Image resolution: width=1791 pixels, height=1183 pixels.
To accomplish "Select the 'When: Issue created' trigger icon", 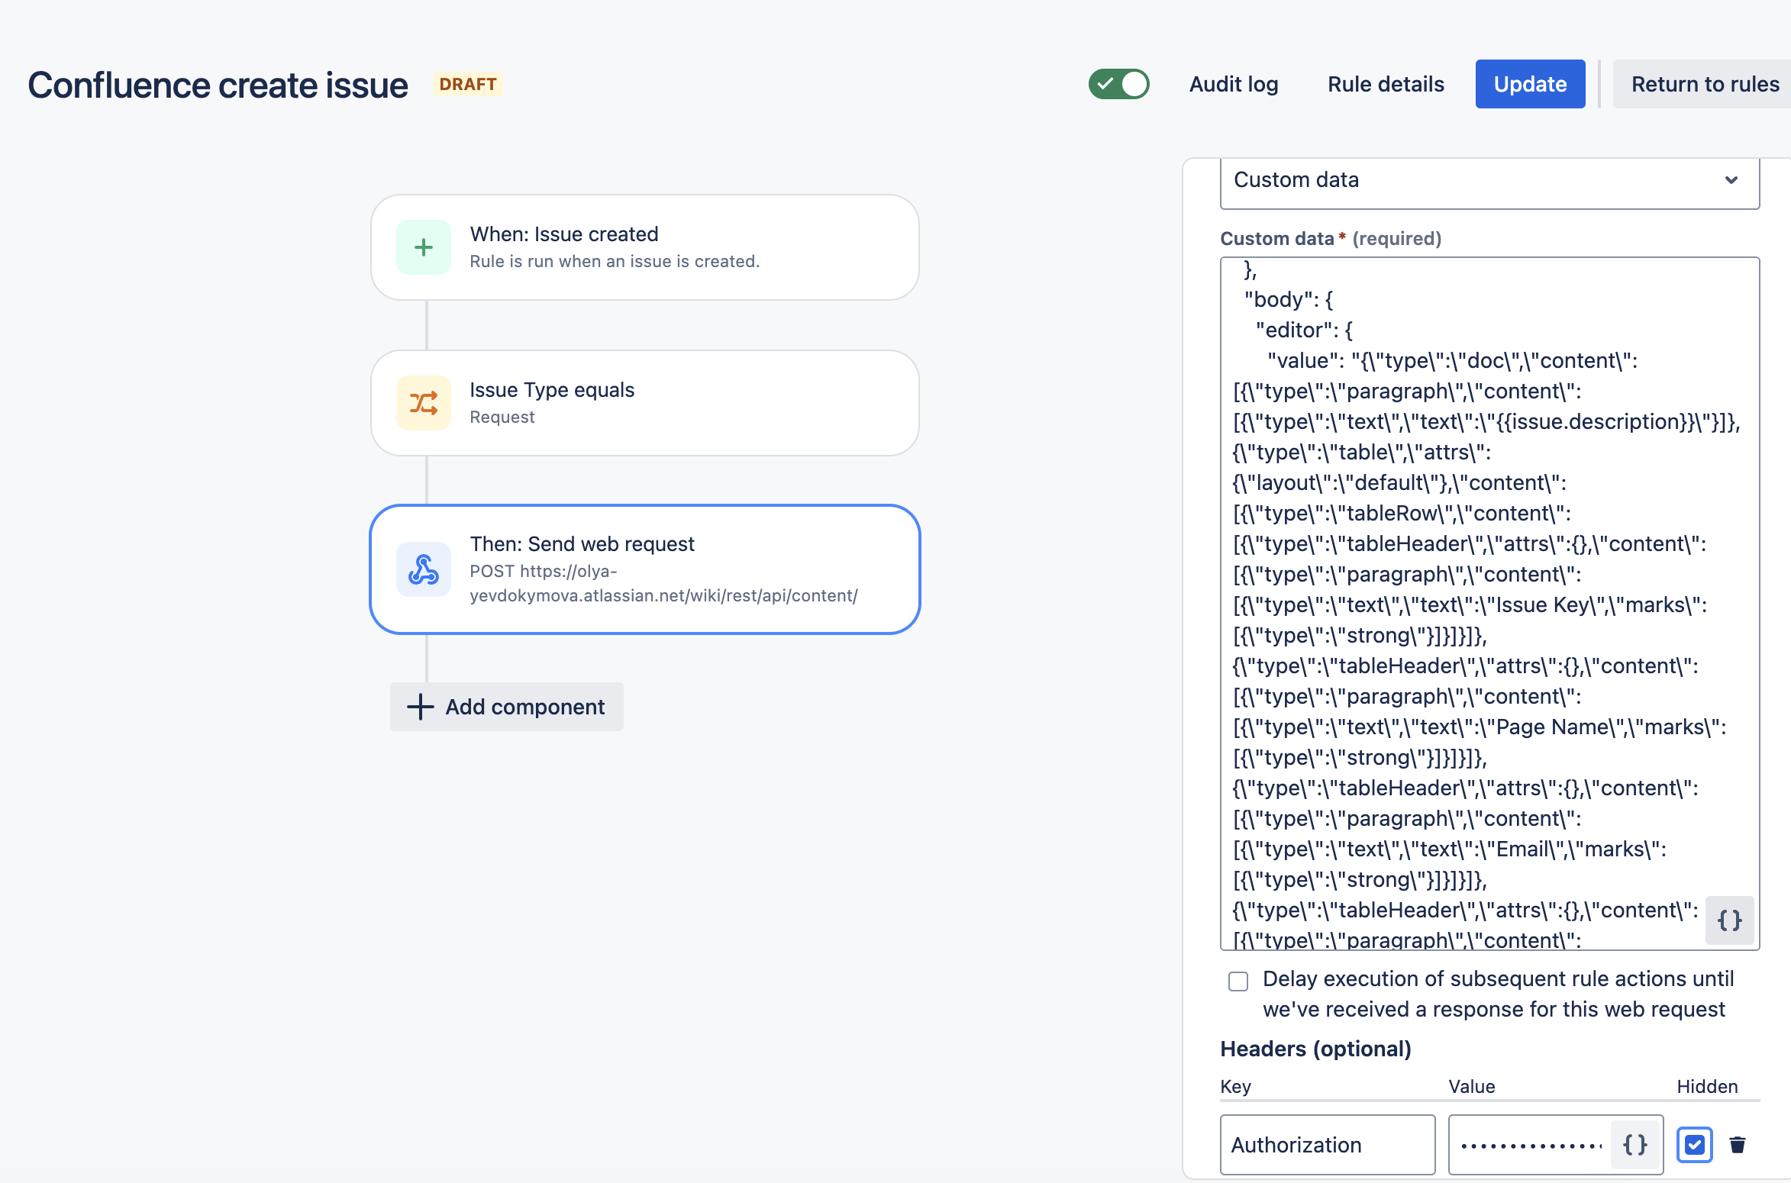I will (x=423, y=247).
